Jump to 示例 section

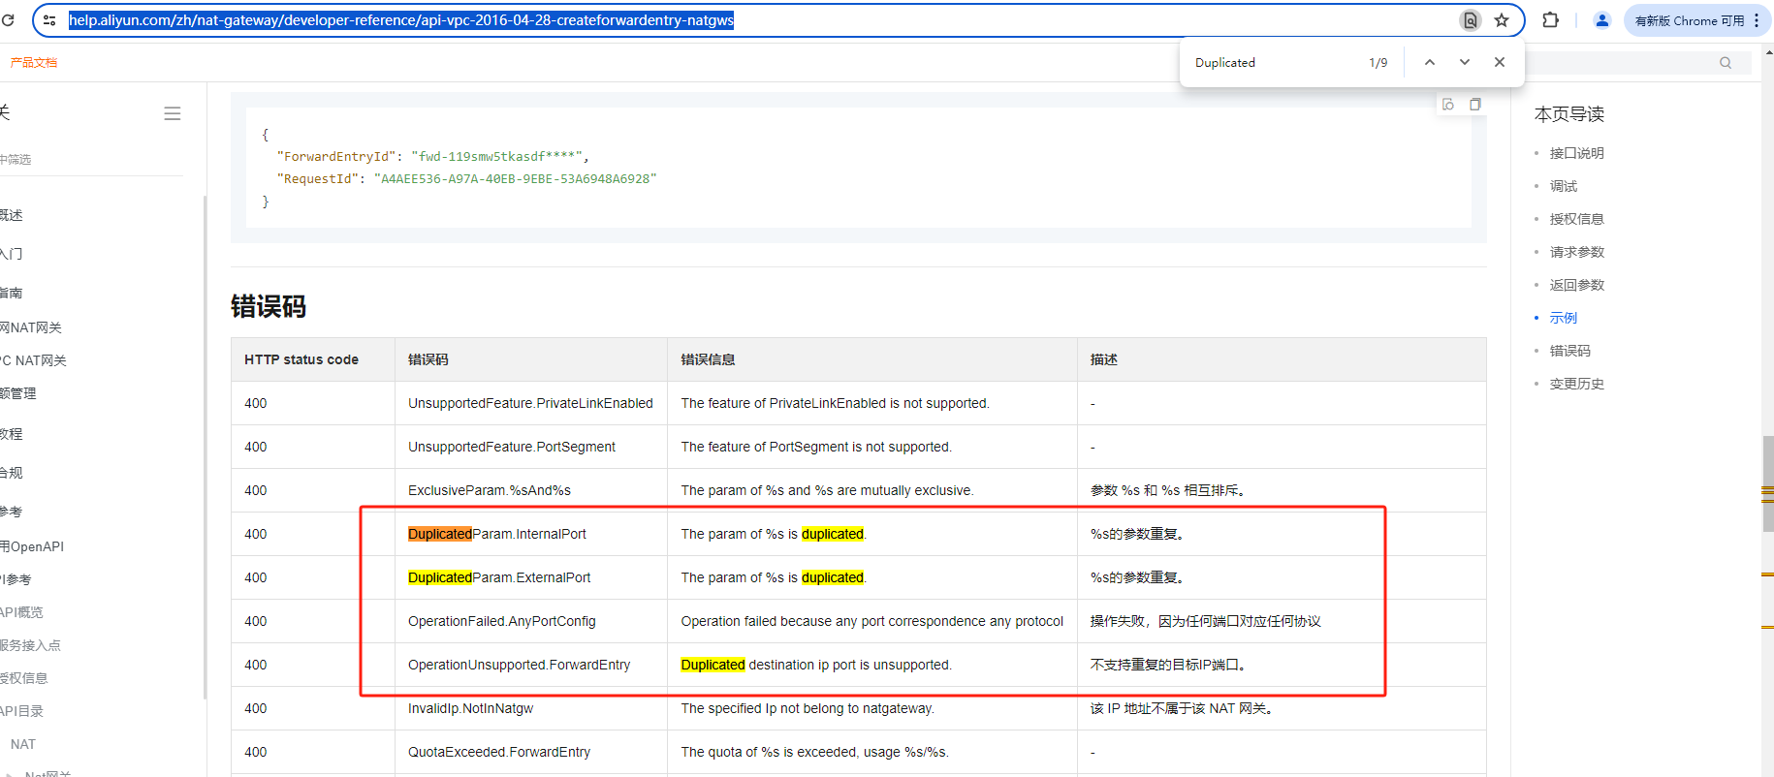(1563, 318)
